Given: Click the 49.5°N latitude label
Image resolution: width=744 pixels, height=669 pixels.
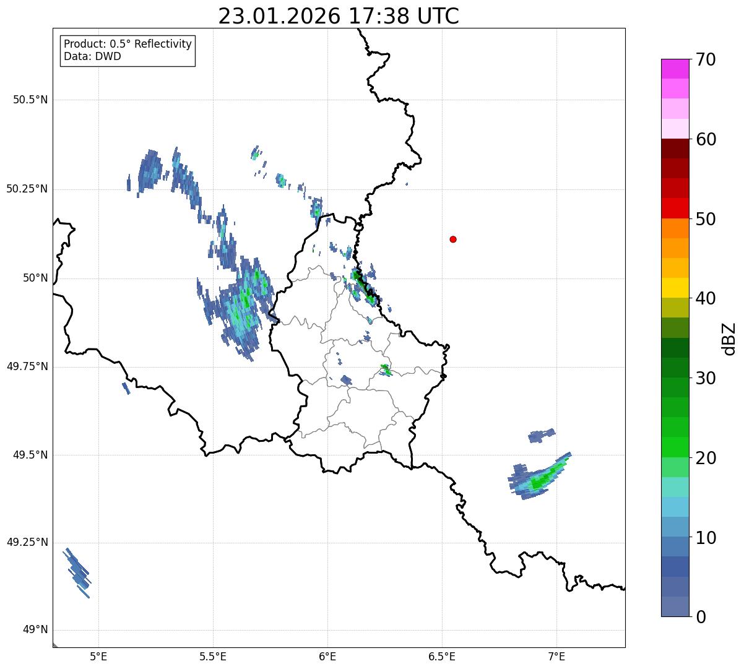Looking at the screenshot, I should 30,455.
